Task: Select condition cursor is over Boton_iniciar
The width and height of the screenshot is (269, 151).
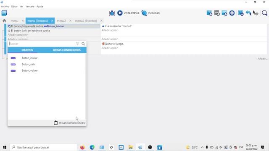Action: [x=53, y=26]
